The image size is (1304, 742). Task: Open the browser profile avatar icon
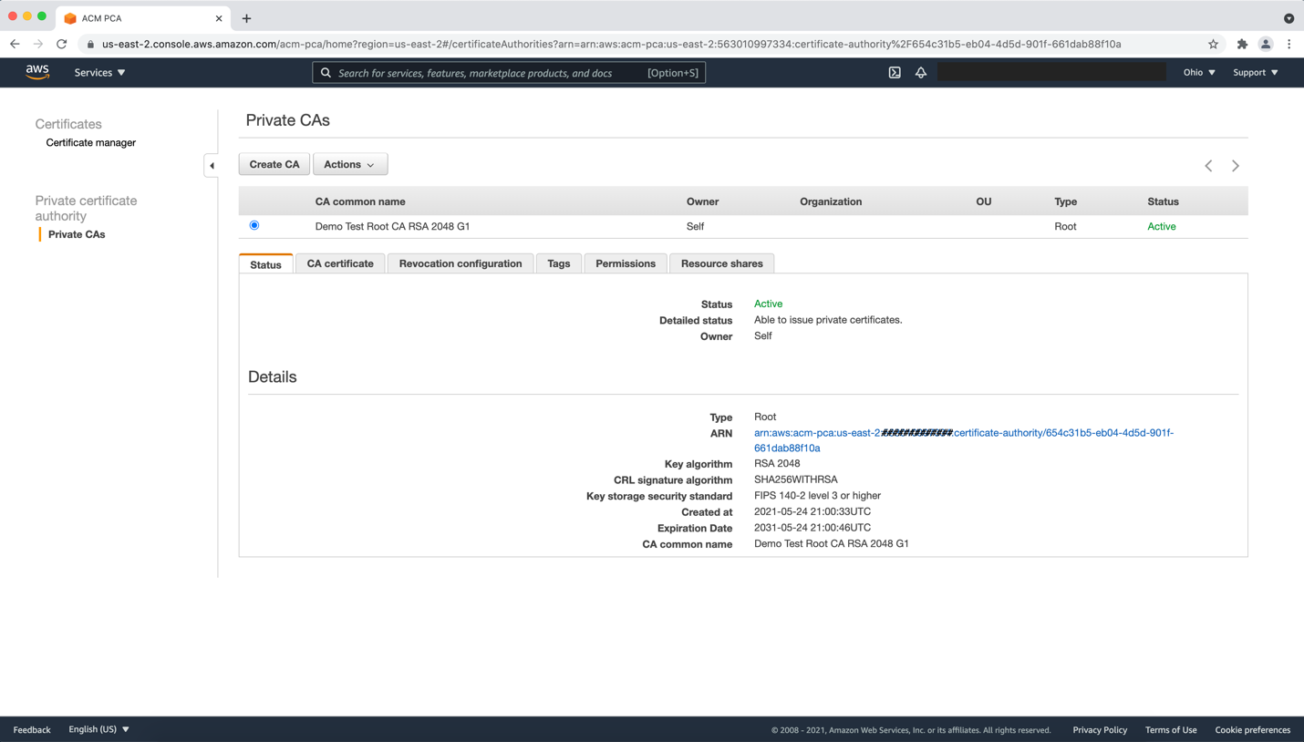point(1268,43)
